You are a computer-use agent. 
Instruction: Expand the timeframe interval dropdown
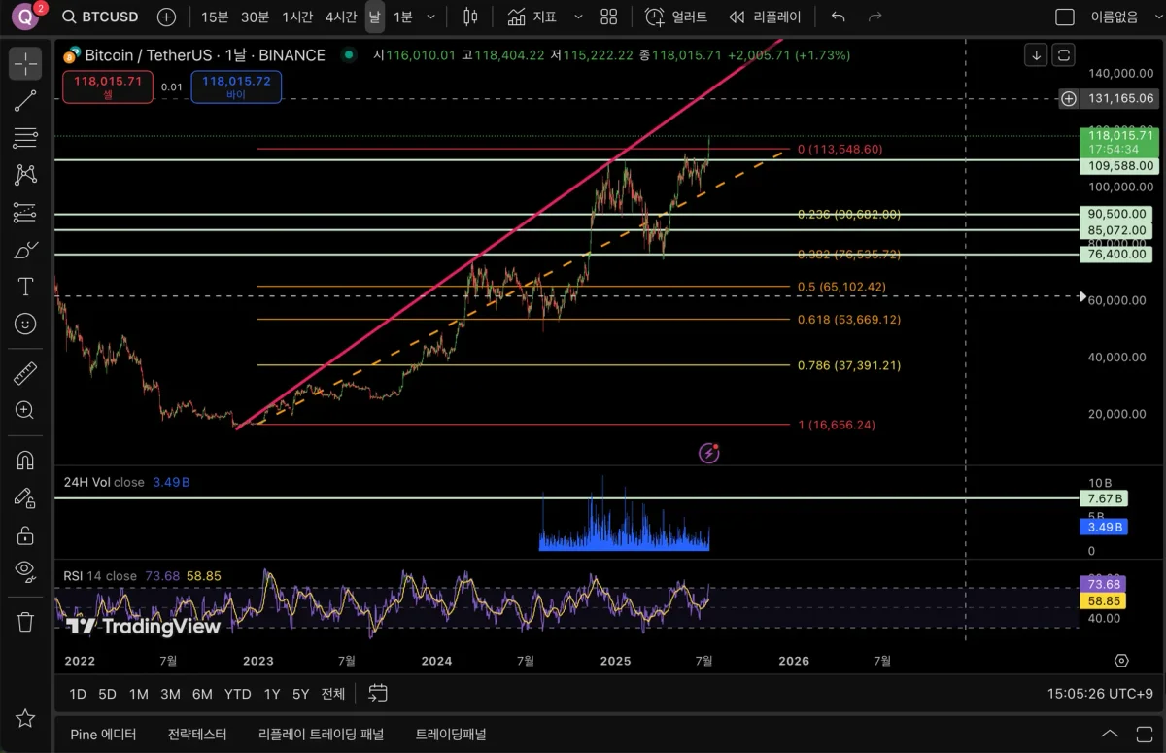[x=431, y=17]
